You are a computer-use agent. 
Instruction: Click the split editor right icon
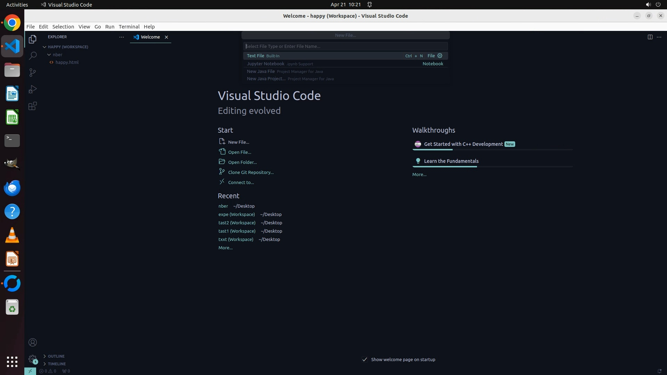click(650, 37)
